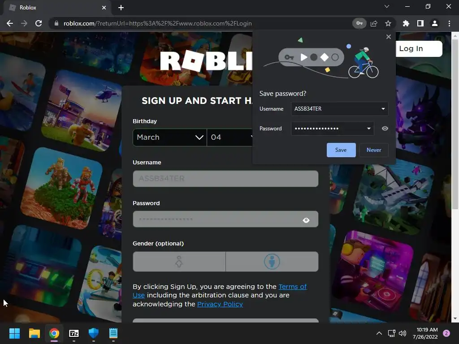Screen dimensions: 459x344
Task: Dismiss the Save password popup
Action: 389,37
